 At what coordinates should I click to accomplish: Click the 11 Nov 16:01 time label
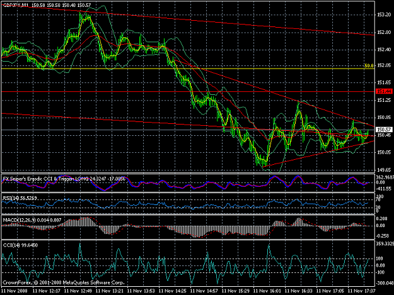pyautogui.click(x=267, y=291)
